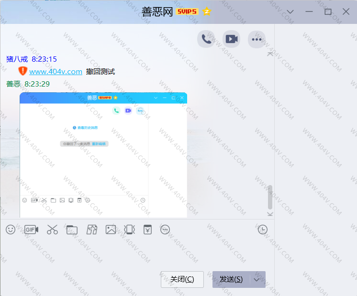Open the more options ellipsis button
This screenshot has width=357, height=296.
[257, 39]
